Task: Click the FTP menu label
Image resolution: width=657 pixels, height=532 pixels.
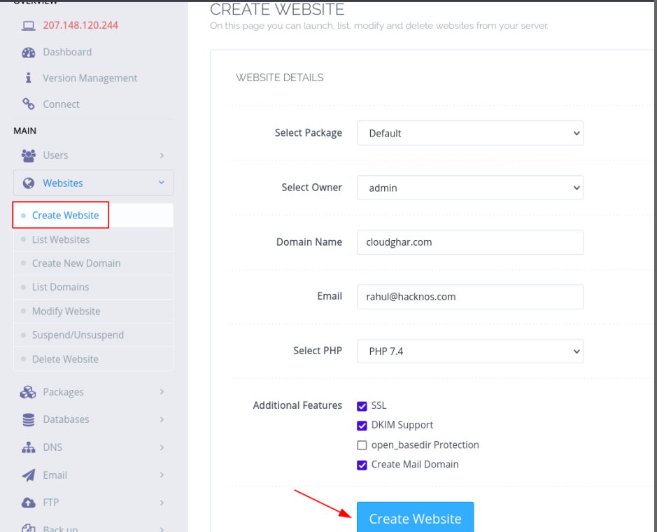Action: tap(50, 503)
